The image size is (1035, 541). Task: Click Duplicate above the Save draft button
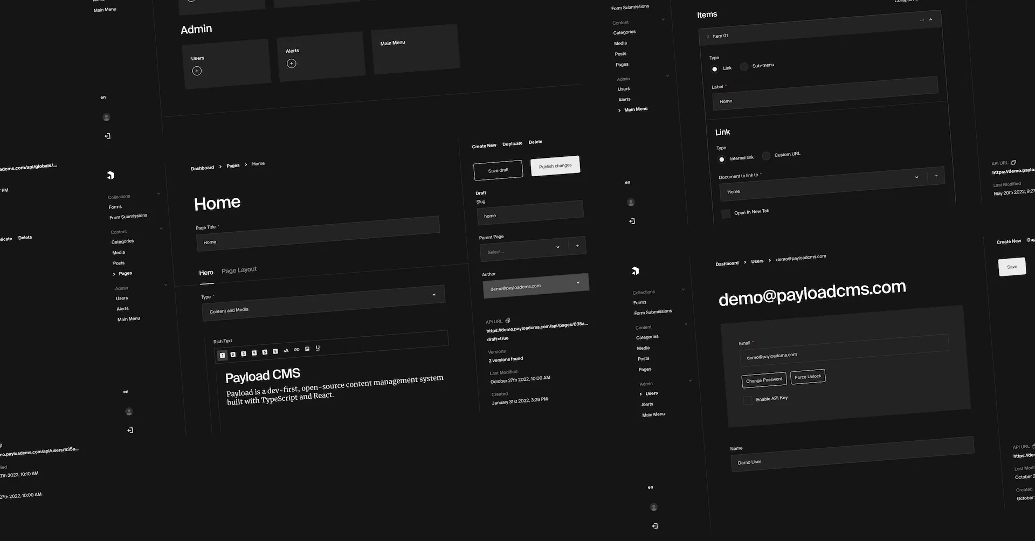[512, 144]
